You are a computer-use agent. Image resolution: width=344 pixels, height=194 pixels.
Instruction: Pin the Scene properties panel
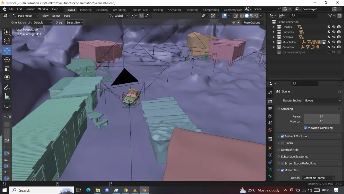click(340, 91)
